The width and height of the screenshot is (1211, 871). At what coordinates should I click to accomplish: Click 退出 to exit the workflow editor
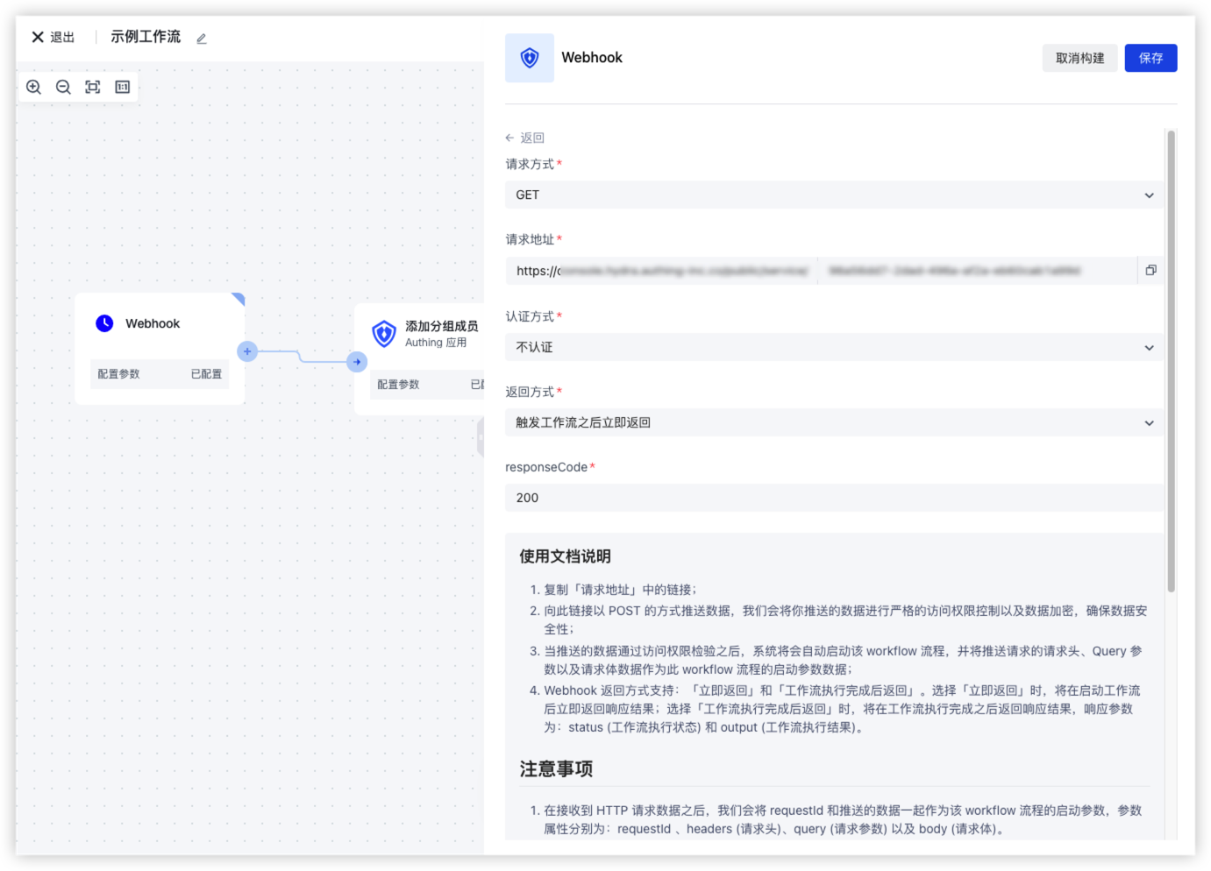(x=53, y=38)
